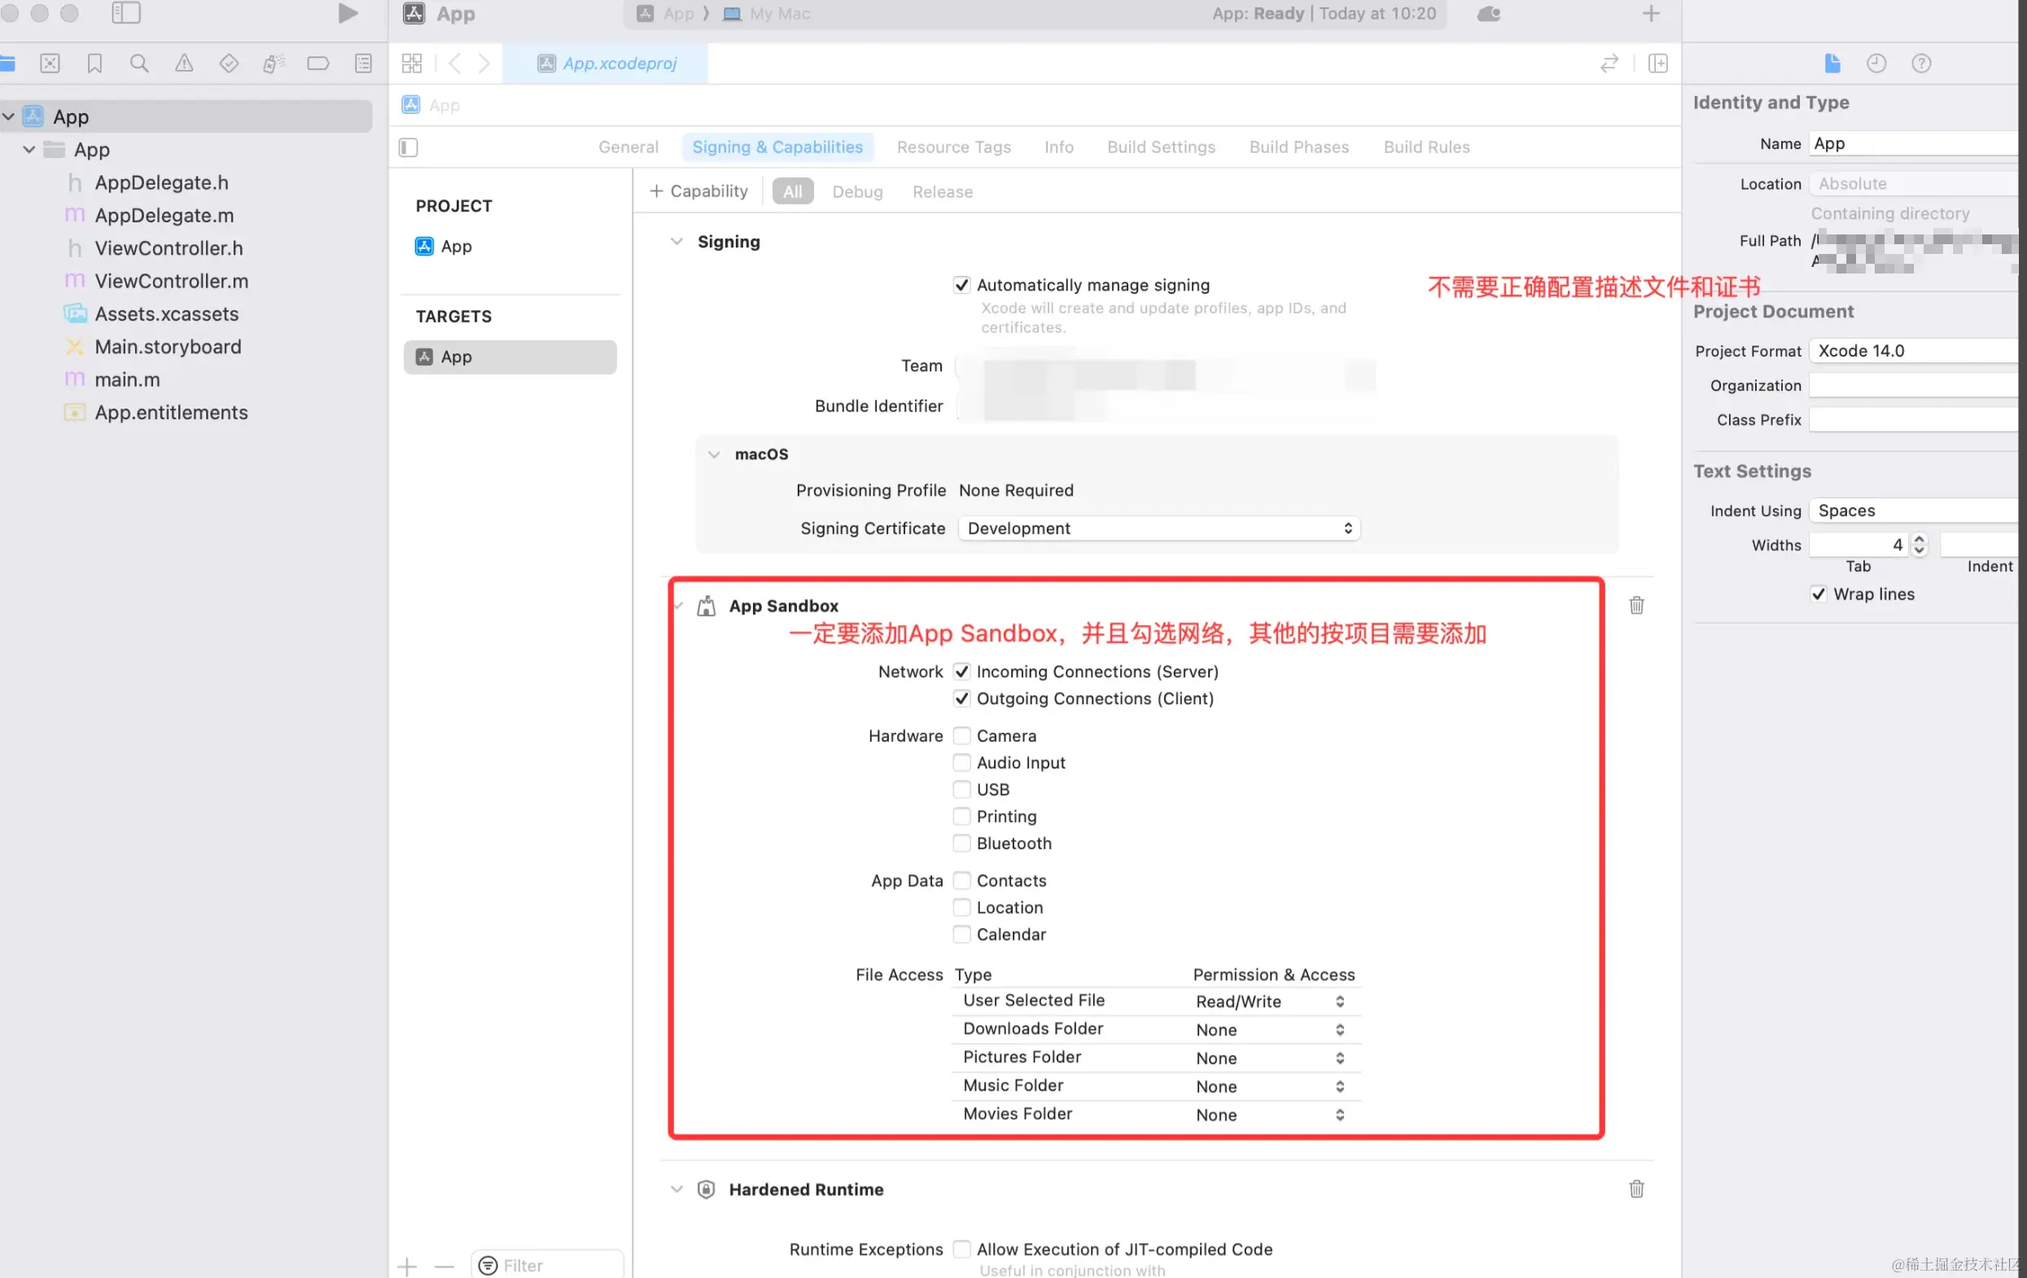This screenshot has width=2027, height=1278.
Task: Select the Release configuration filter
Action: point(941,191)
